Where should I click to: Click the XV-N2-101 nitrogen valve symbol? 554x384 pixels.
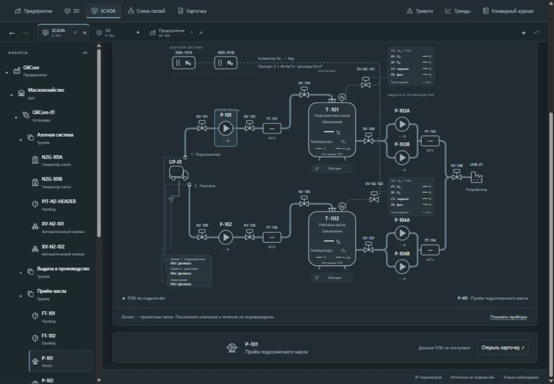click(x=365, y=82)
